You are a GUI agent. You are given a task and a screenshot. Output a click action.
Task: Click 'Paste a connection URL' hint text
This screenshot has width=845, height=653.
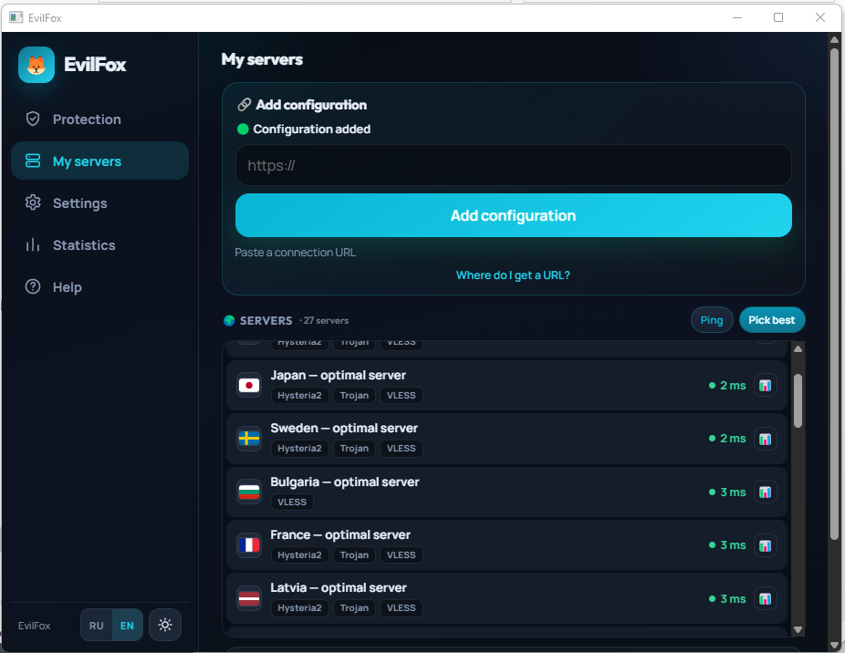296,252
